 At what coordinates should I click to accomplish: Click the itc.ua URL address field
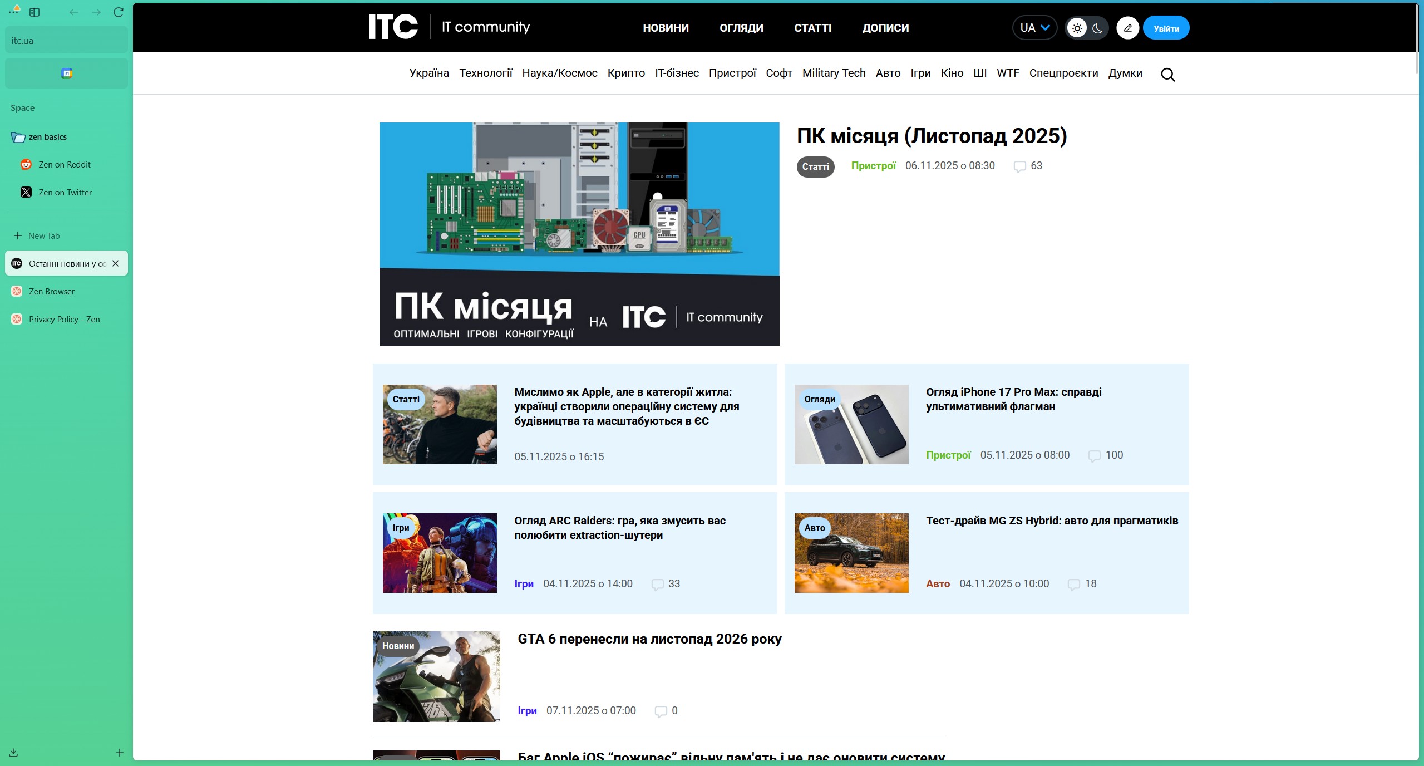pos(66,41)
